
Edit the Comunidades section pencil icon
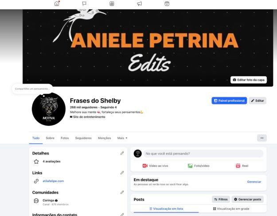pos(122,193)
